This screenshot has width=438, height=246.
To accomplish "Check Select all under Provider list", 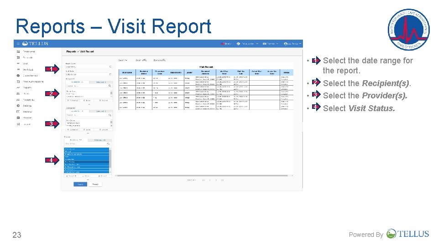I will pyautogui.click(x=73, y=130).
